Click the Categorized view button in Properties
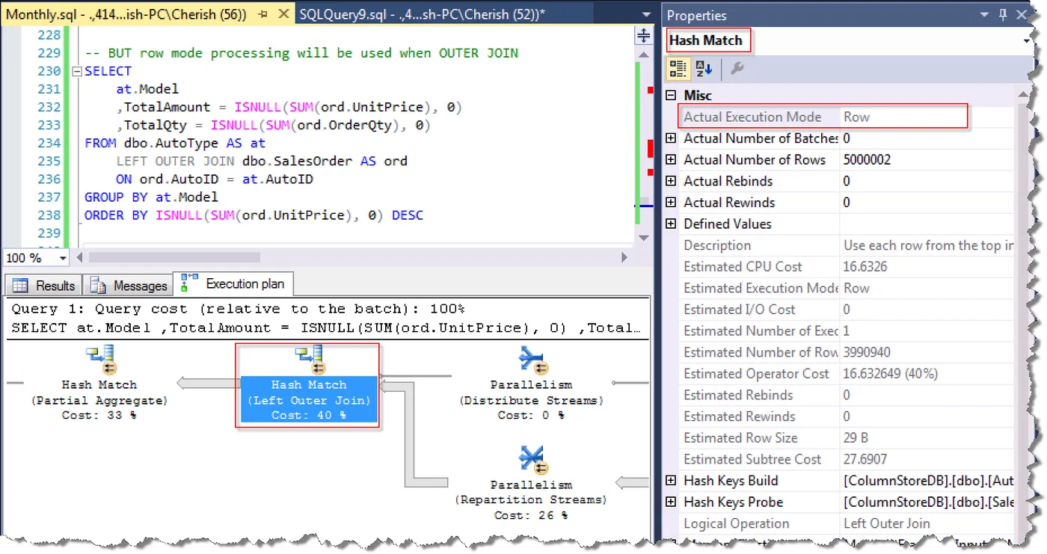1047x554 pixels. click(678, 69)
